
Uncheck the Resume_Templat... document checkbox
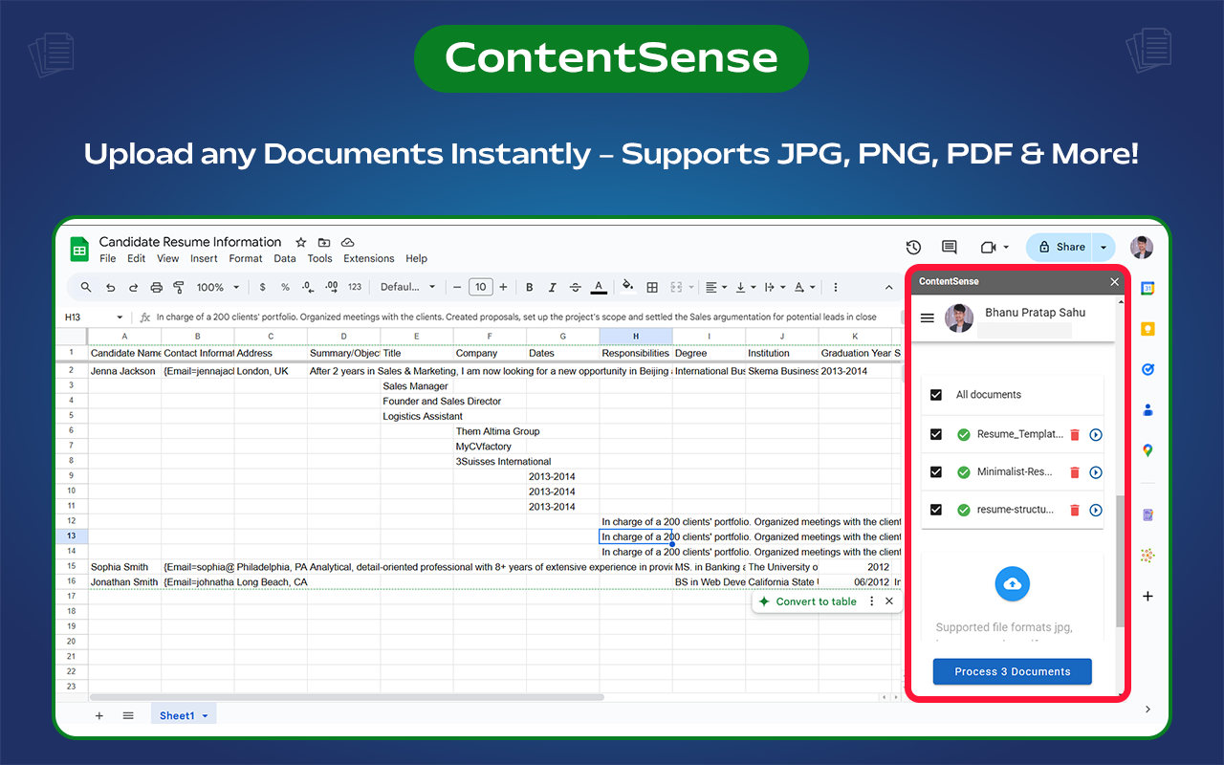point(936,434)
